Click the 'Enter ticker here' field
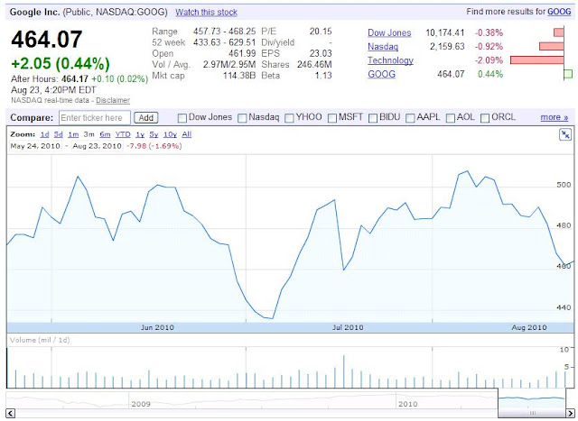The width and height of the screenshot is (578, 421). [94, 118]
